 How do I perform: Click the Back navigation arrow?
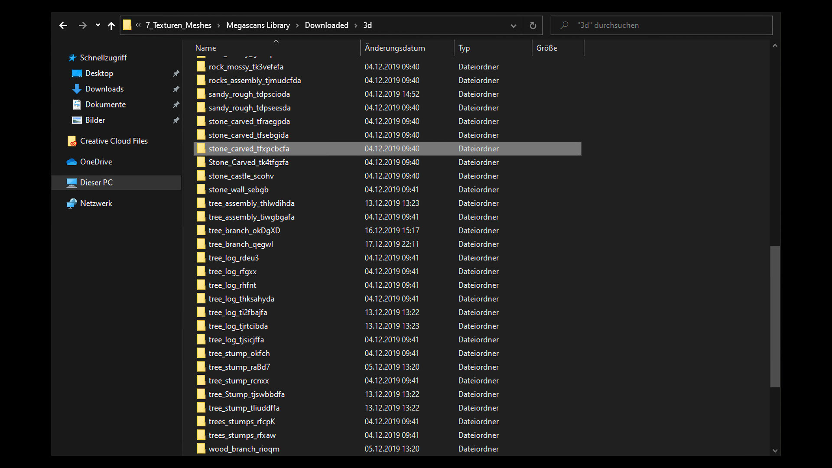pos(63,26)
